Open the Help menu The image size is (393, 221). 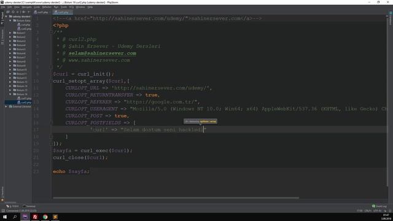pyautogui.click(x=90, y=7)
